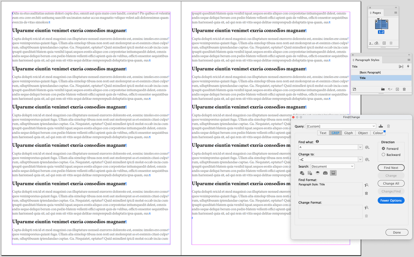The width and height of the screenshot is (414, 257).
Task: Select the Title paragraph style
Action: [x=381, y=78]
